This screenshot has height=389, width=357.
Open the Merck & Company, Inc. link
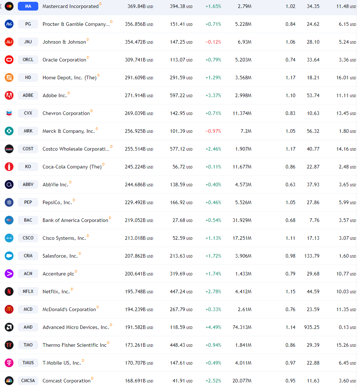click(x=68, y=131)
